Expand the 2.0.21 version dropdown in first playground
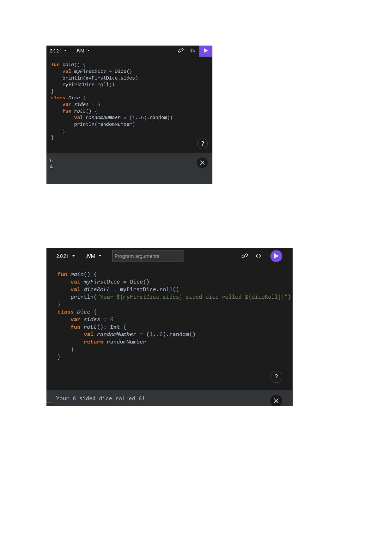 point(58,51)
